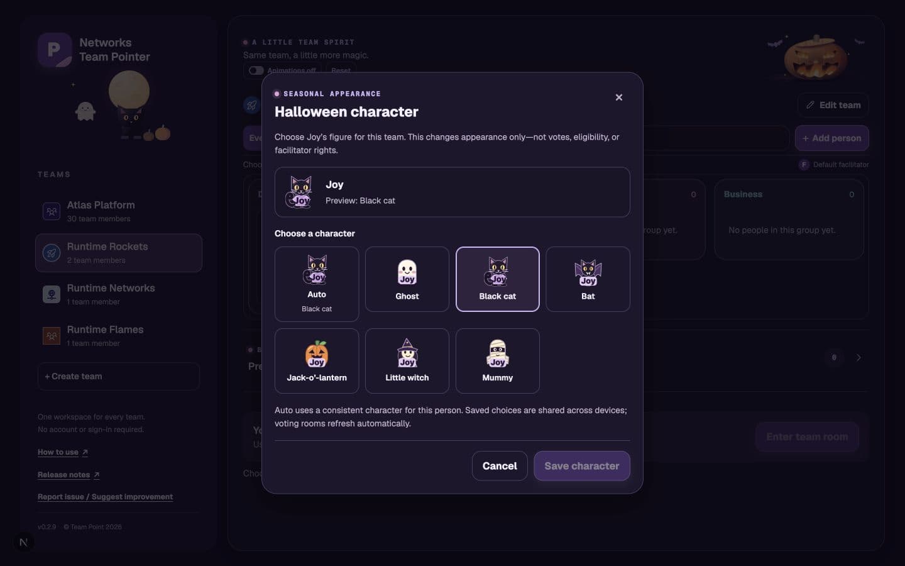This screenshot has height=566, width=905.
Task: Save the chosen character
Action: coord(582,466)
